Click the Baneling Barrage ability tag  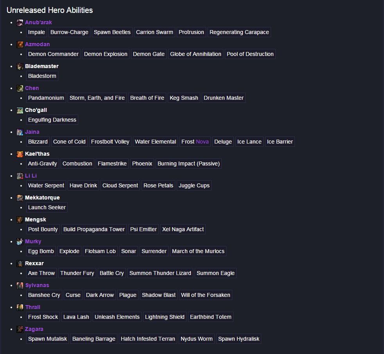(x=94, y=339)
